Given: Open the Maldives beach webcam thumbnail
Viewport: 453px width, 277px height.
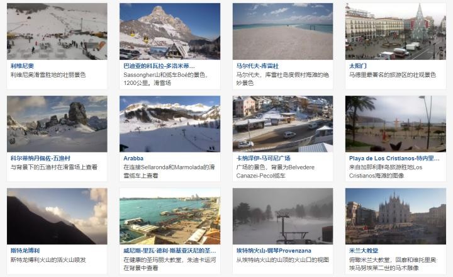Looking at the screenshot, I should tap(283, 31).
